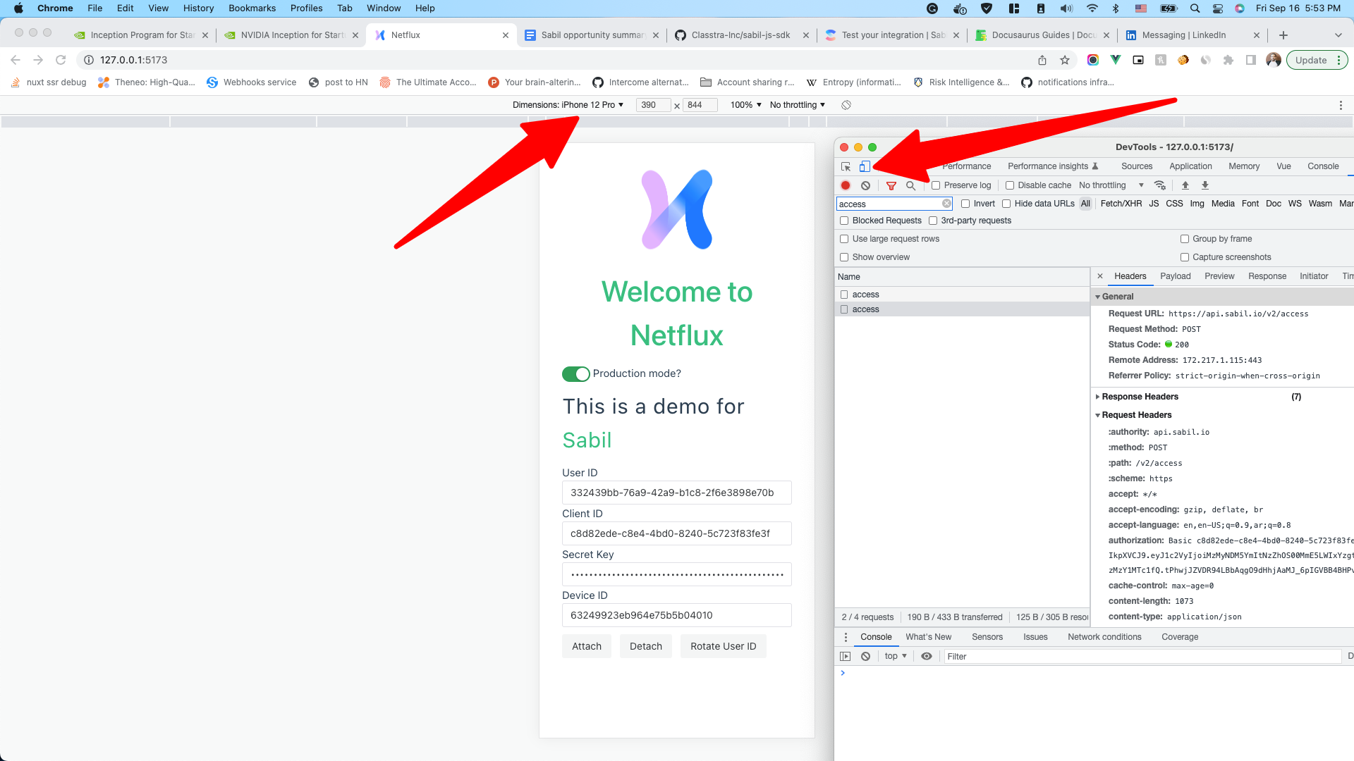Click the clear network log icon

[865, 185]
